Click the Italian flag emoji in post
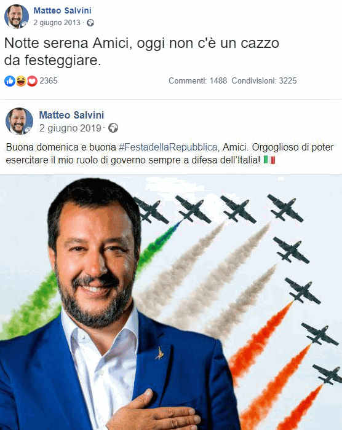 [269, 160]
